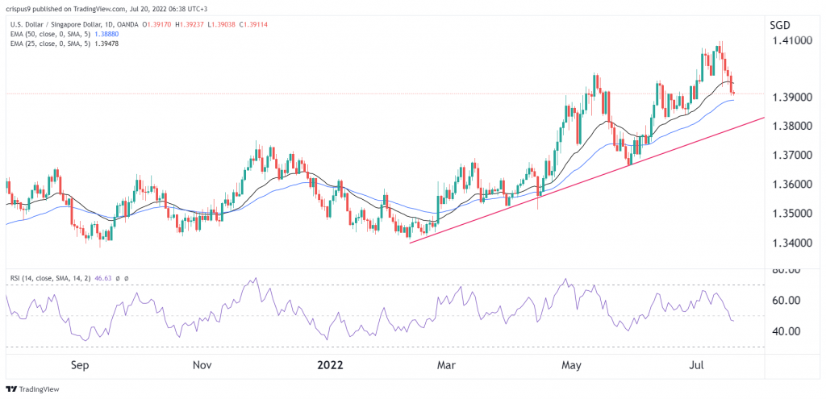Click the 1.37000 price axis label
826x399 pixels.
tap(794, 156)
